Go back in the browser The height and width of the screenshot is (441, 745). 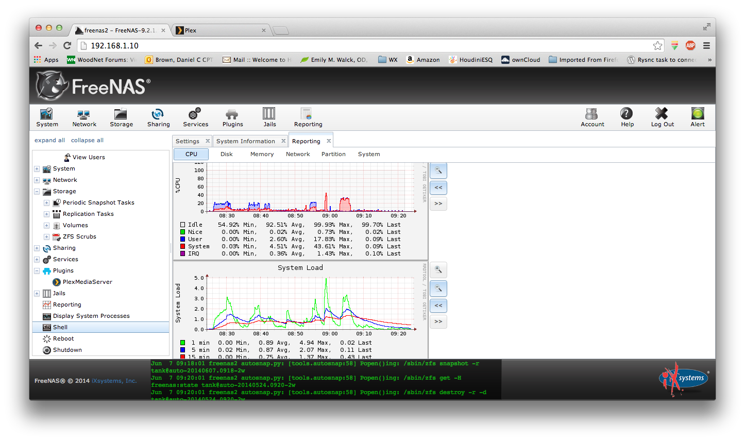39,45
